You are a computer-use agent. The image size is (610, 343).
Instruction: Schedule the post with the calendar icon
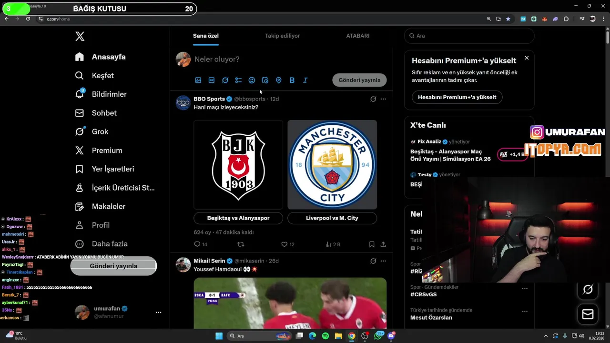265,80
